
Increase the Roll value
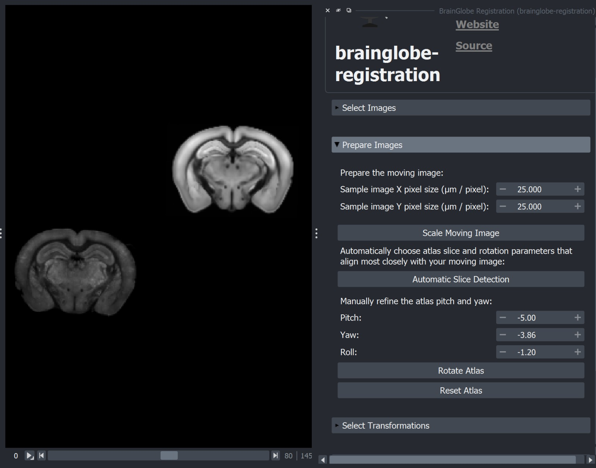point(577,352)
